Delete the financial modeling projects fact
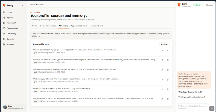This screenshot has height=112, width=216. [168, 60]
